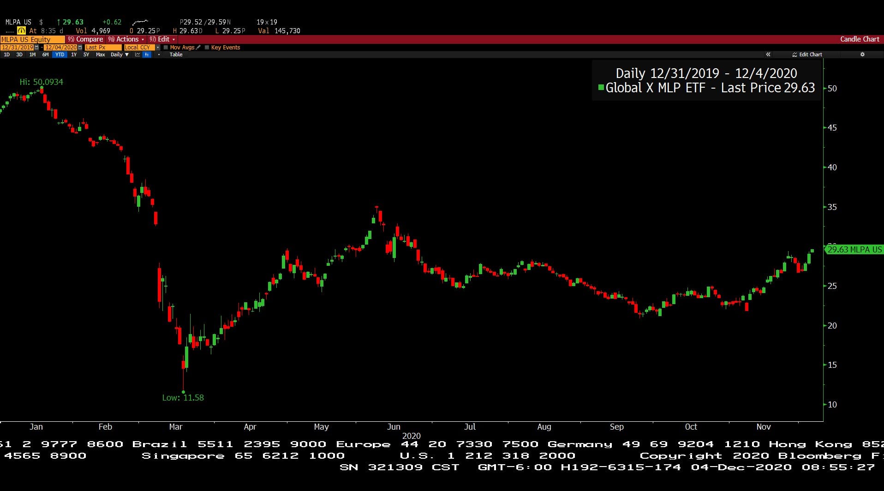Click the L 29.25 low value

pos(230,31)
